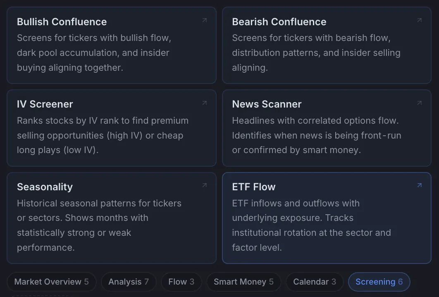Open ETF Flow via highlighted arrow icon
Image resolution: width=439 pixels, height=297 pixels.
(420, 185)
